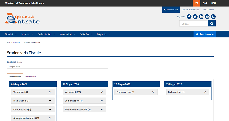
Task: Click the Scadenzario Fiscale breadcrumb text
Action: click(x=32, y=42)
